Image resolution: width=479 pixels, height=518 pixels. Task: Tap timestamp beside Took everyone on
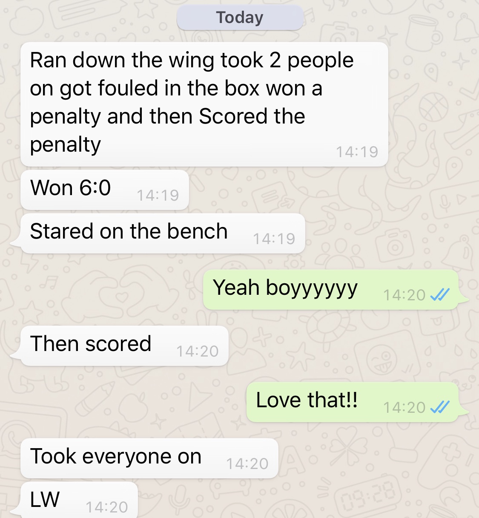(x=247, y=463)
